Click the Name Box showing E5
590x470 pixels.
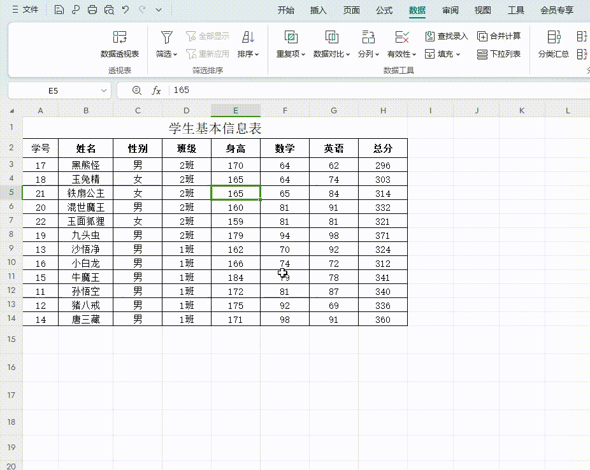pos(53,90)
